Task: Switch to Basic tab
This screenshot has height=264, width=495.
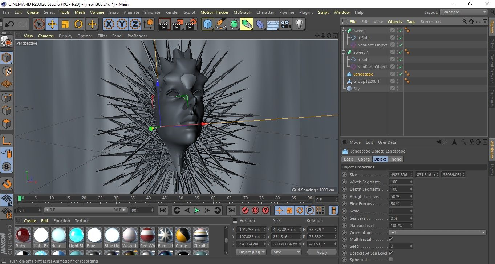Action: click(349, 159)
